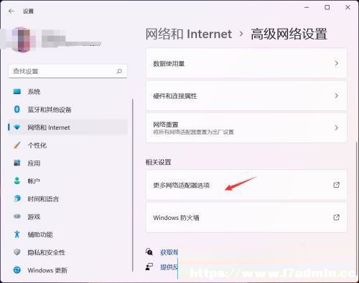Viewport: 359px width, 283px height.
Task: Click the 游戏 controller icon
Action: click(x=17, y=216)
